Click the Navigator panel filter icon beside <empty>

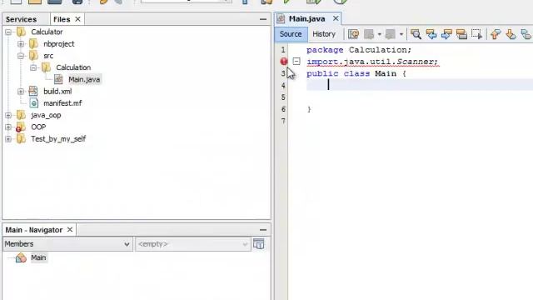coord(259,244)
